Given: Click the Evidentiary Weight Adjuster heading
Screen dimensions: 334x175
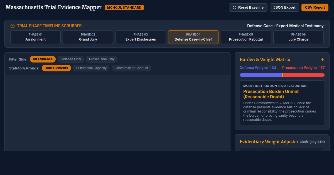Looking at the screenshot, I should (x=269, y=142).
